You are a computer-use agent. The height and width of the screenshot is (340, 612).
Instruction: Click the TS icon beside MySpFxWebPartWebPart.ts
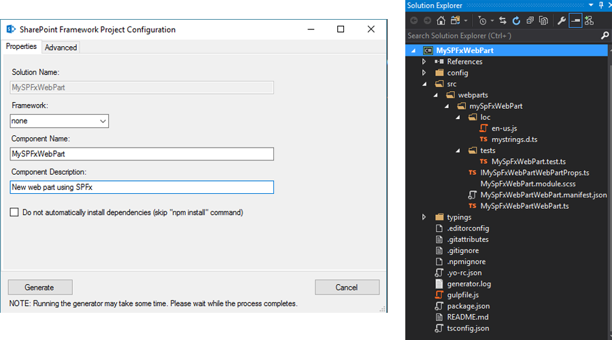pyautogui.click(x=473, y=206)
